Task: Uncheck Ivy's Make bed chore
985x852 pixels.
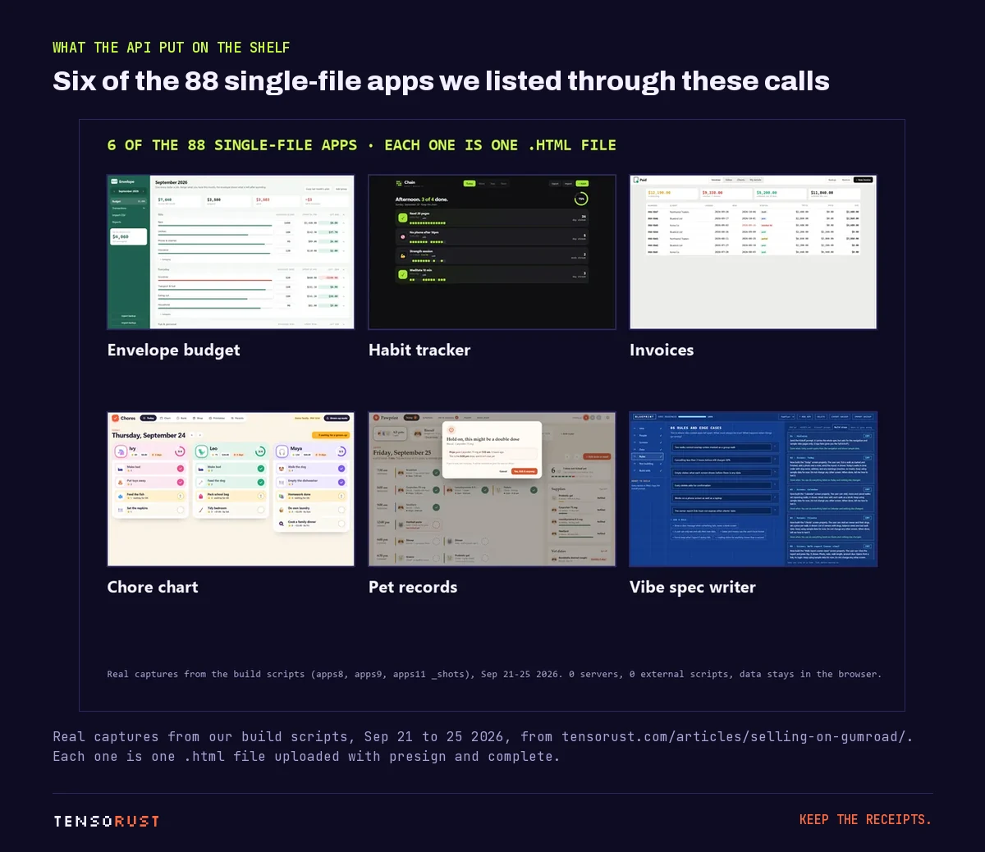Action: pos(181,469)
